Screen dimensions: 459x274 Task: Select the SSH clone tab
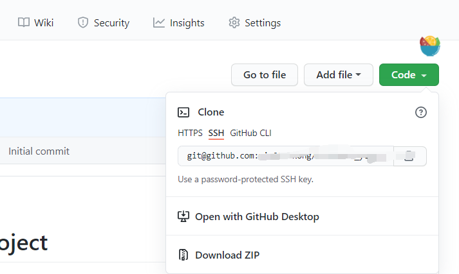216,133
